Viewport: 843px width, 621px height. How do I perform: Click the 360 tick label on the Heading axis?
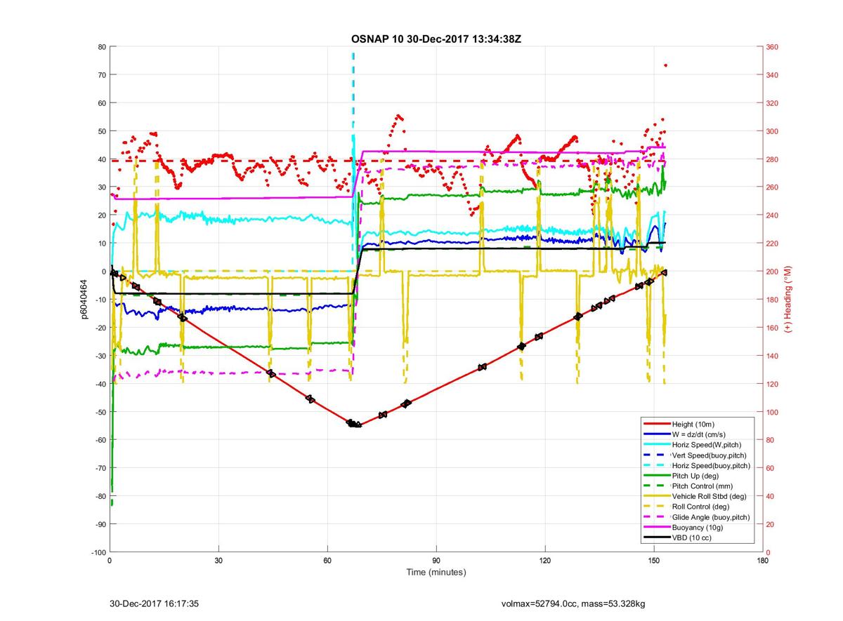pos(772,47)
